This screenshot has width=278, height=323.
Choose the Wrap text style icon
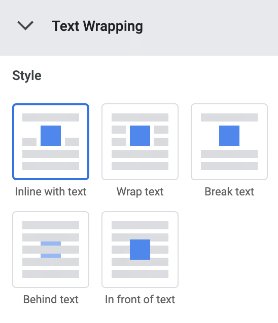pyautogui.click(x=140, y=142)
